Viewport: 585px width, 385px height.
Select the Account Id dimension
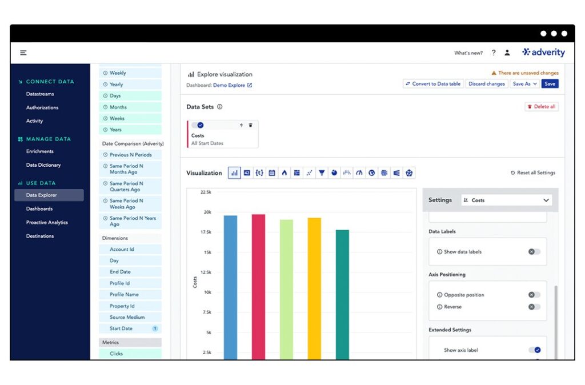130,249
